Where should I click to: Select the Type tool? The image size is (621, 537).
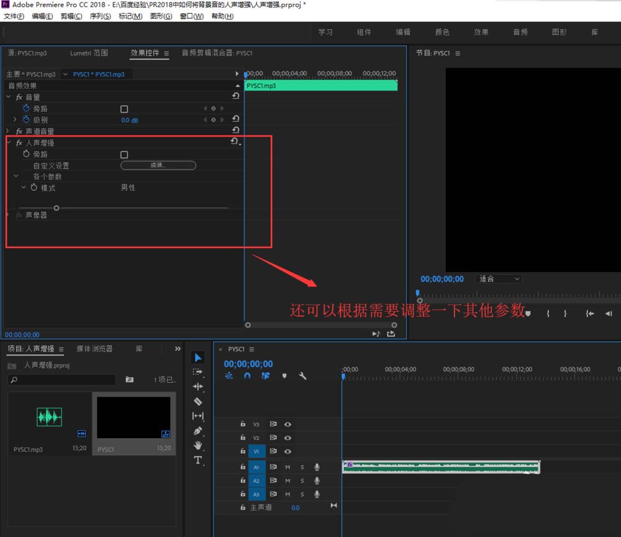[197, 460]
